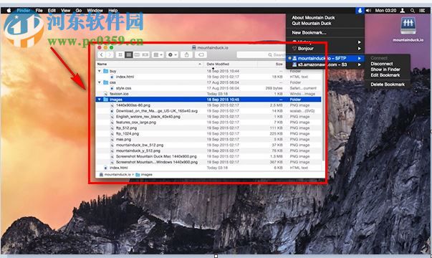
Task: Choose Quit Mountain Duck
Action: [312, 24]
